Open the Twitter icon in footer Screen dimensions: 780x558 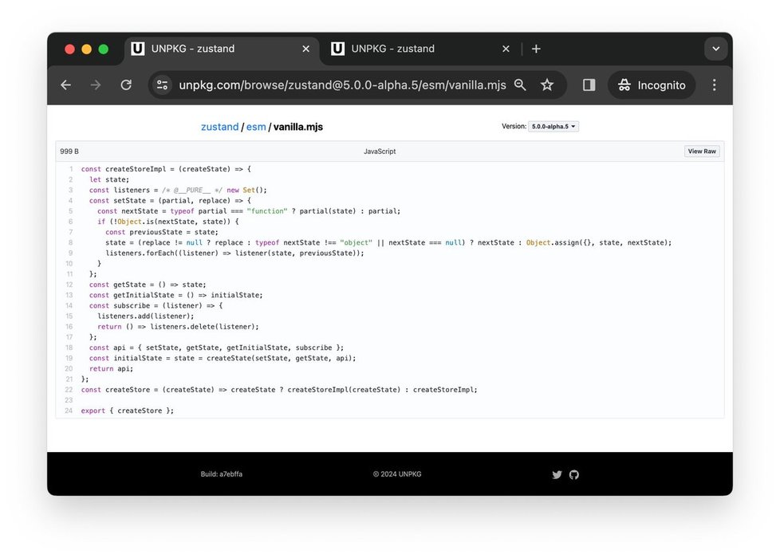(x=557, y=474)
